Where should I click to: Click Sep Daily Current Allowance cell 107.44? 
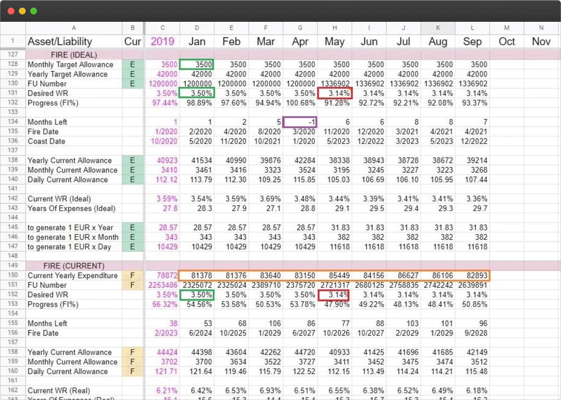tap(472, 179)
